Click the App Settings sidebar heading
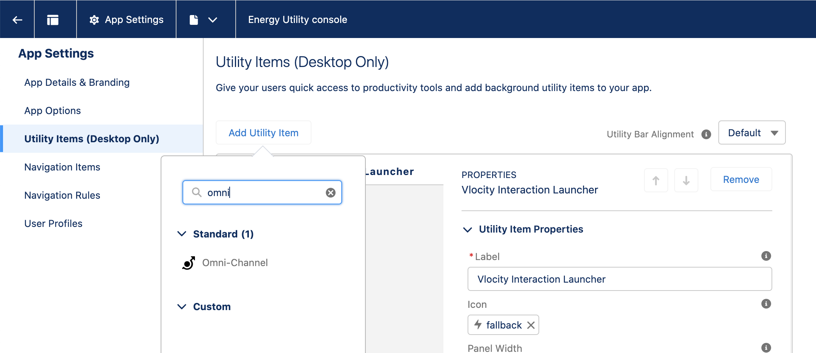The image size is (816, 353). click(x=56, y=53)
